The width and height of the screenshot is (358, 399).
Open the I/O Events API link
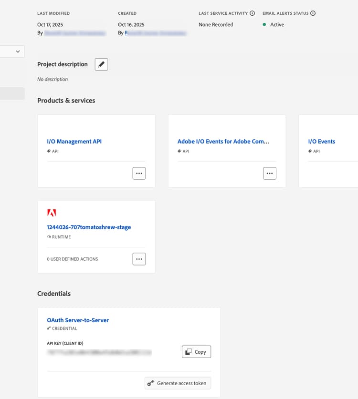coord(322,142)
